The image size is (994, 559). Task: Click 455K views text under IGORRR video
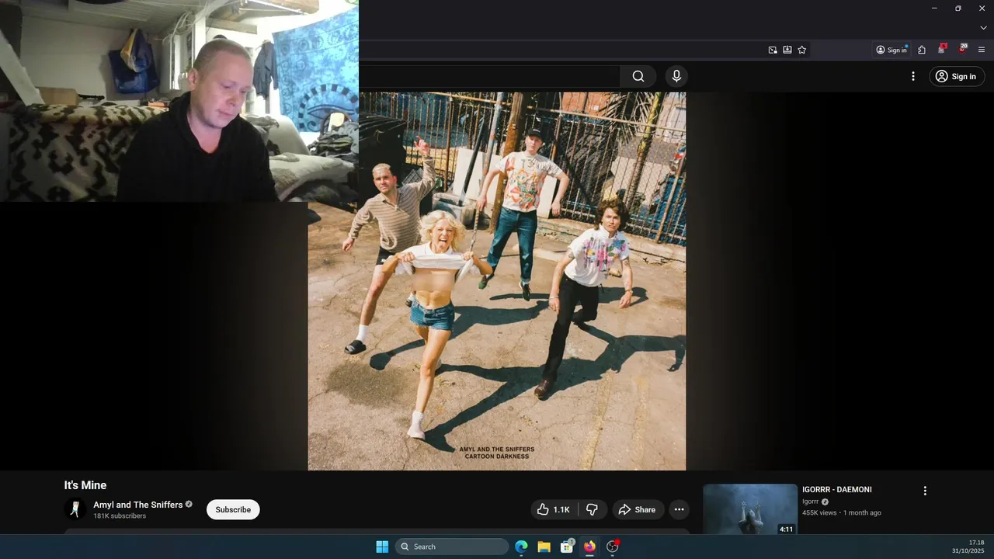click(820, 512)
